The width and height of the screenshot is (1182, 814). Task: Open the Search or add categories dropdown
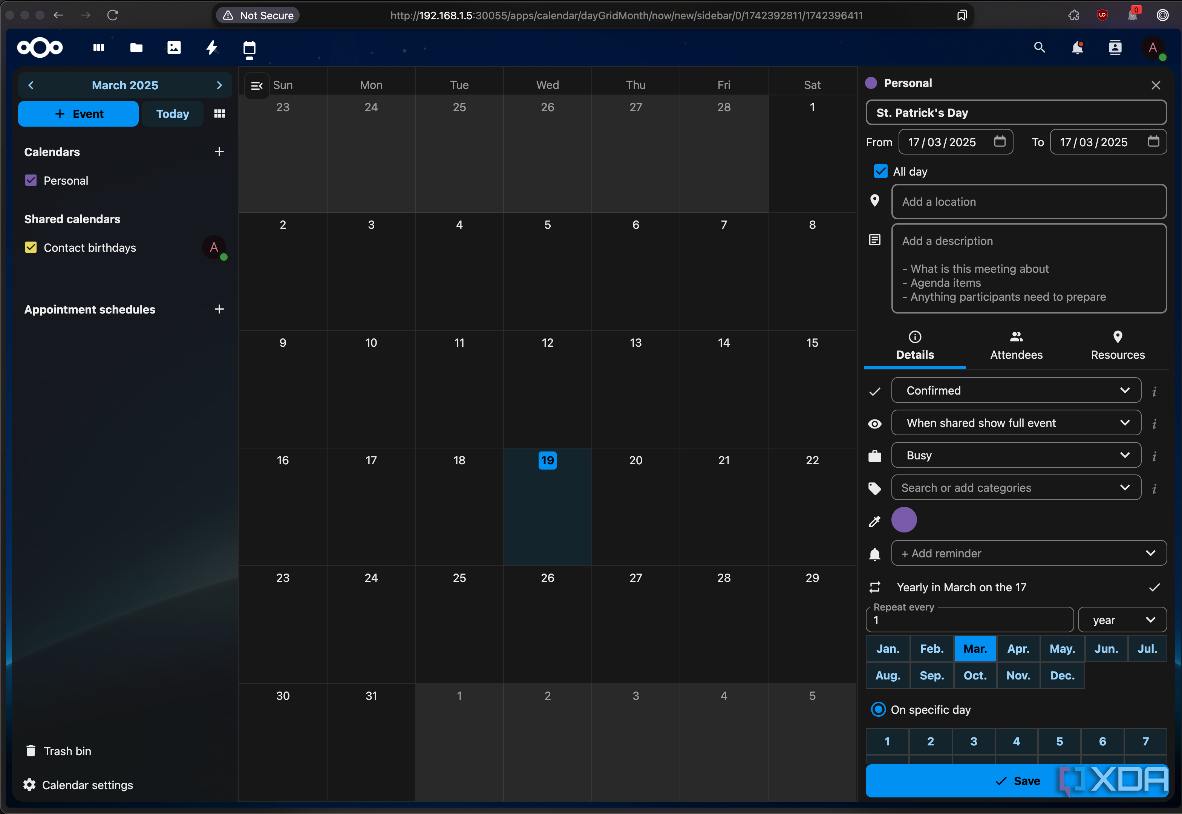pyautogui.click(x=1016, y=488)
